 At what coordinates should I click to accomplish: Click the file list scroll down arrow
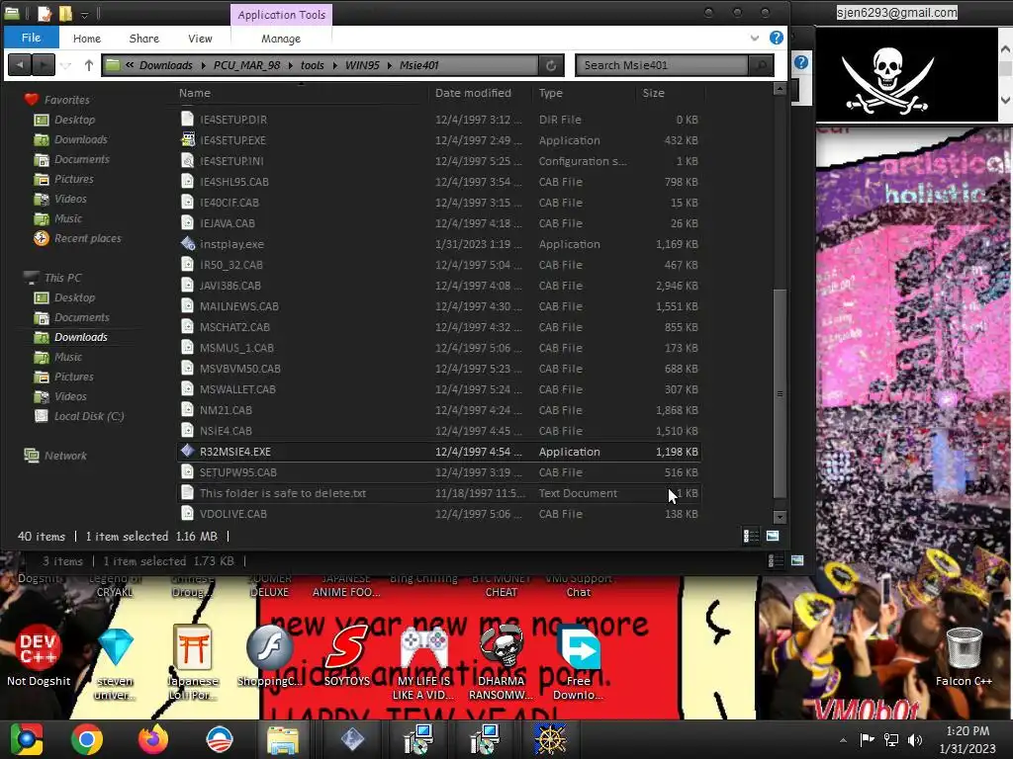[780, 517]
